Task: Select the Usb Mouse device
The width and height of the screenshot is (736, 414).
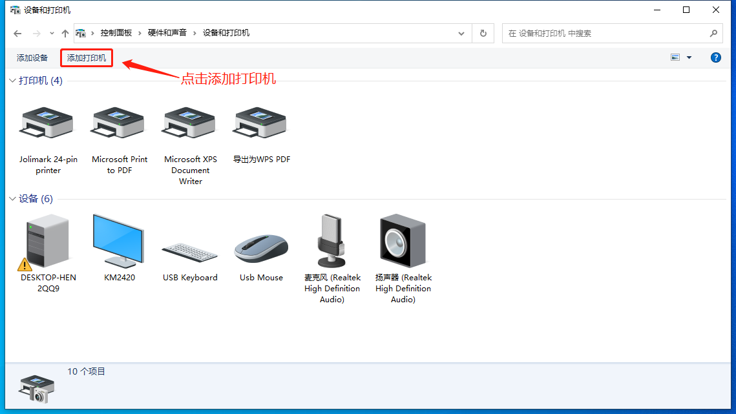Action: [x=261, y=249]
